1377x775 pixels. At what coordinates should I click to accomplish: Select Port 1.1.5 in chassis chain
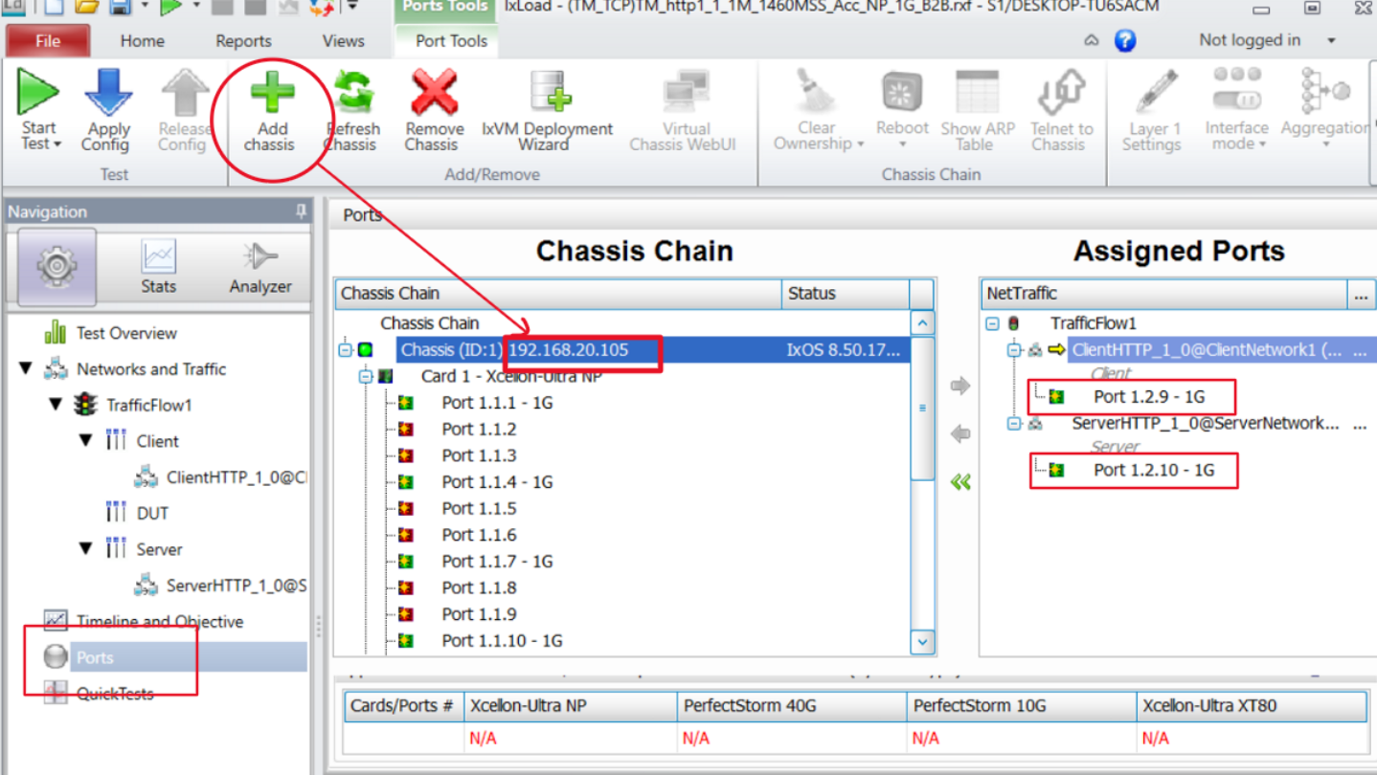pyautogui.click(x=479, y=508)
